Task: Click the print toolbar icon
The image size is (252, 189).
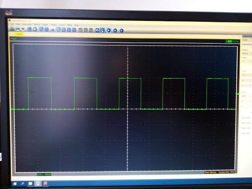Action: (x=23, y=29)
